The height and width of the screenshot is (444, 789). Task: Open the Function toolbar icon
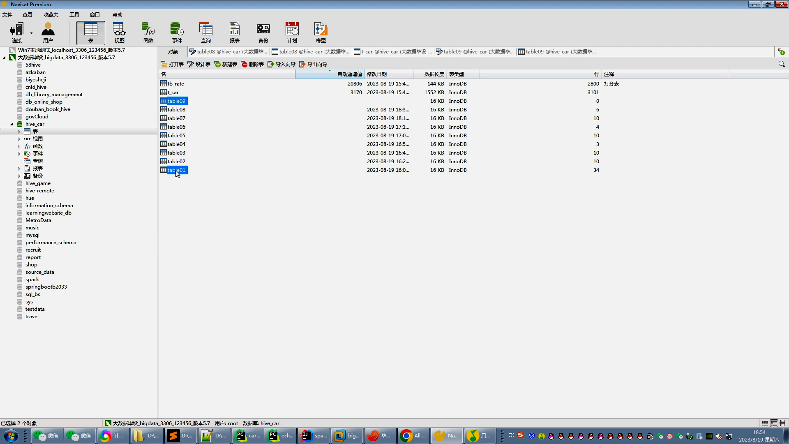[148, 32]
